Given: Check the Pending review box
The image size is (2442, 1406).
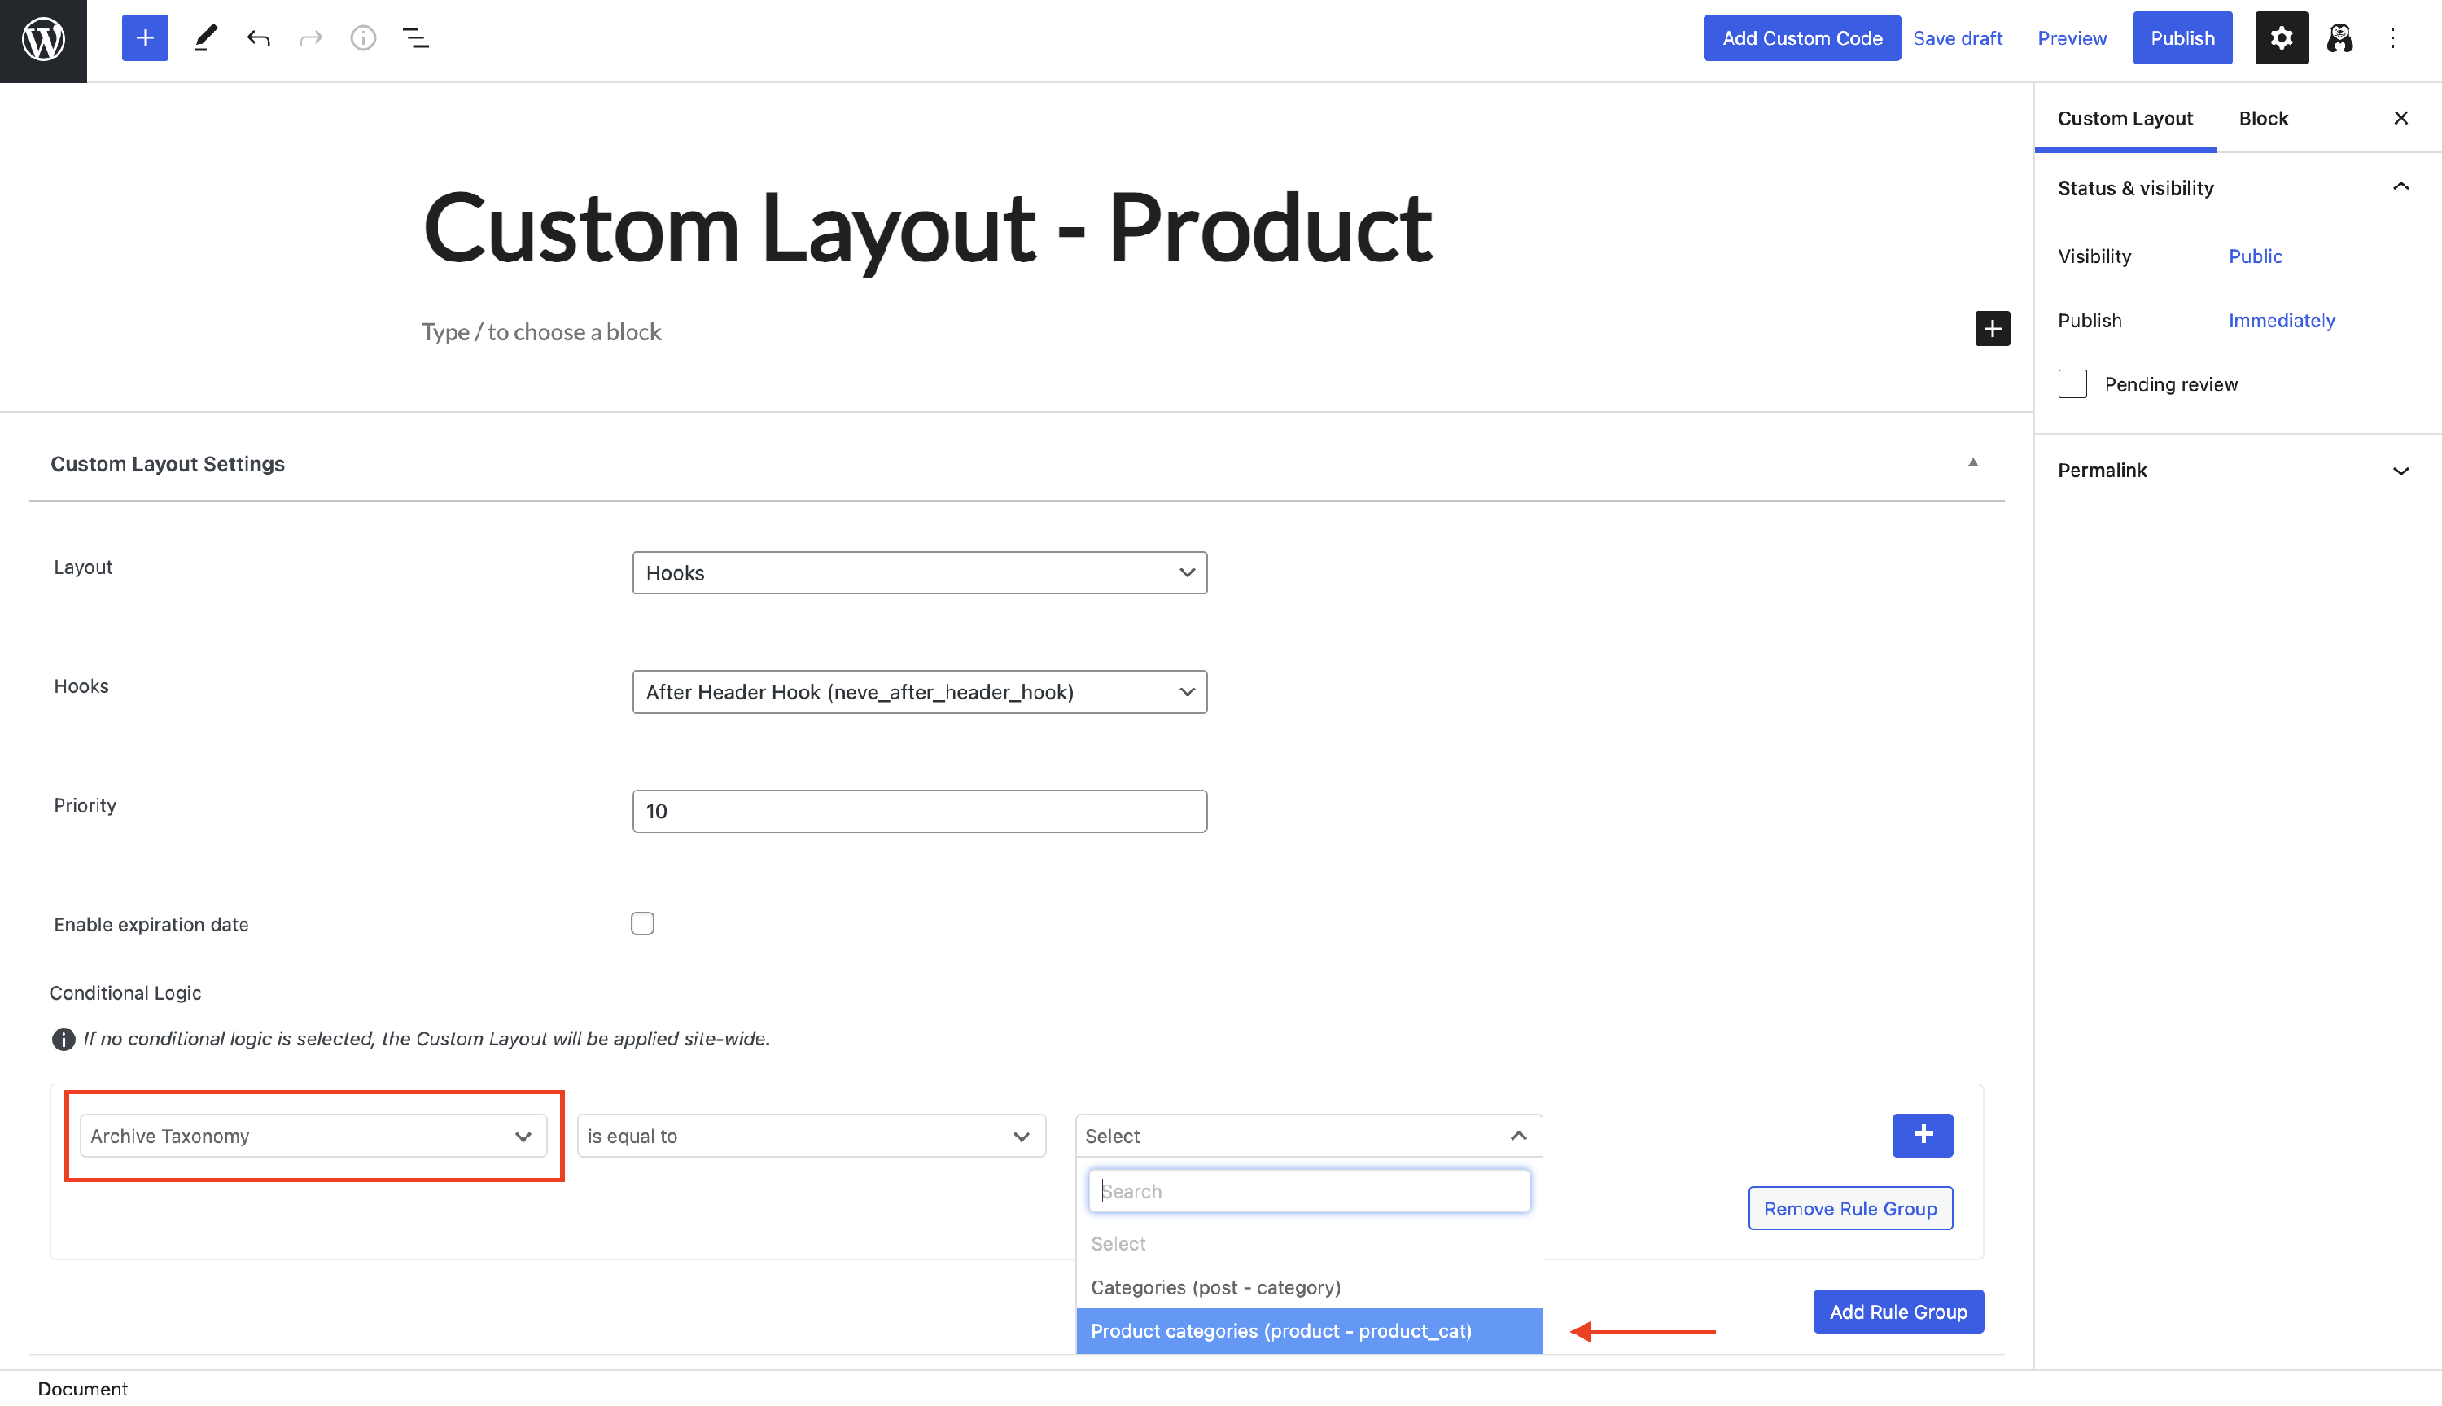Looking at the screenshot, I should click(2072, 383).
